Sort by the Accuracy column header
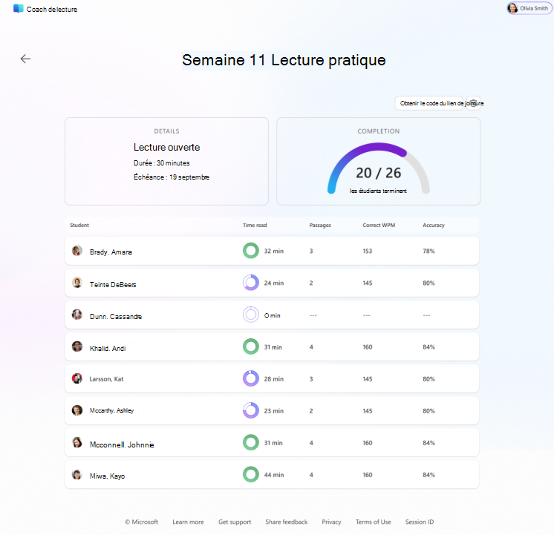Viewport: 554px width, 535px height. (x=434, y=225)
